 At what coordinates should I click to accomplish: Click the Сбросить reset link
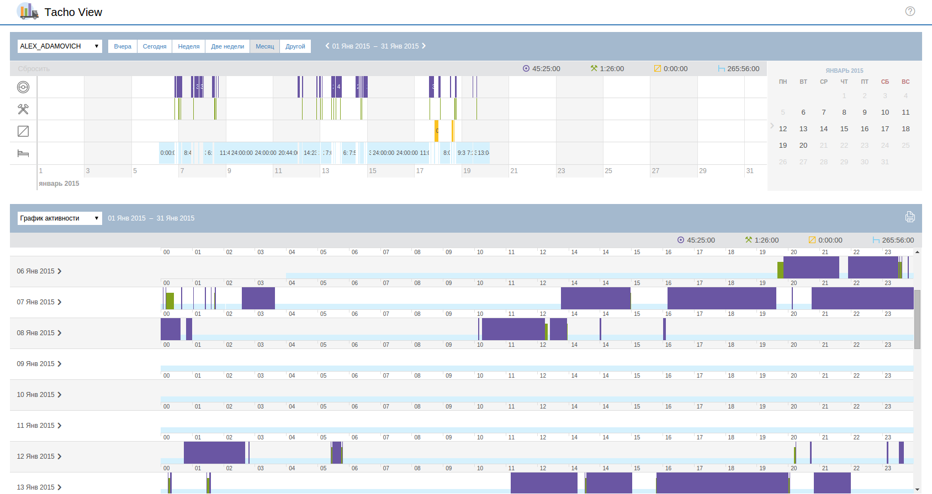34,69
